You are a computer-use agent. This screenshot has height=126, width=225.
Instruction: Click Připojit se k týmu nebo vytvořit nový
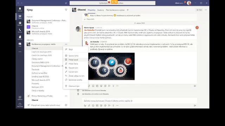click(x=45, y=105)
